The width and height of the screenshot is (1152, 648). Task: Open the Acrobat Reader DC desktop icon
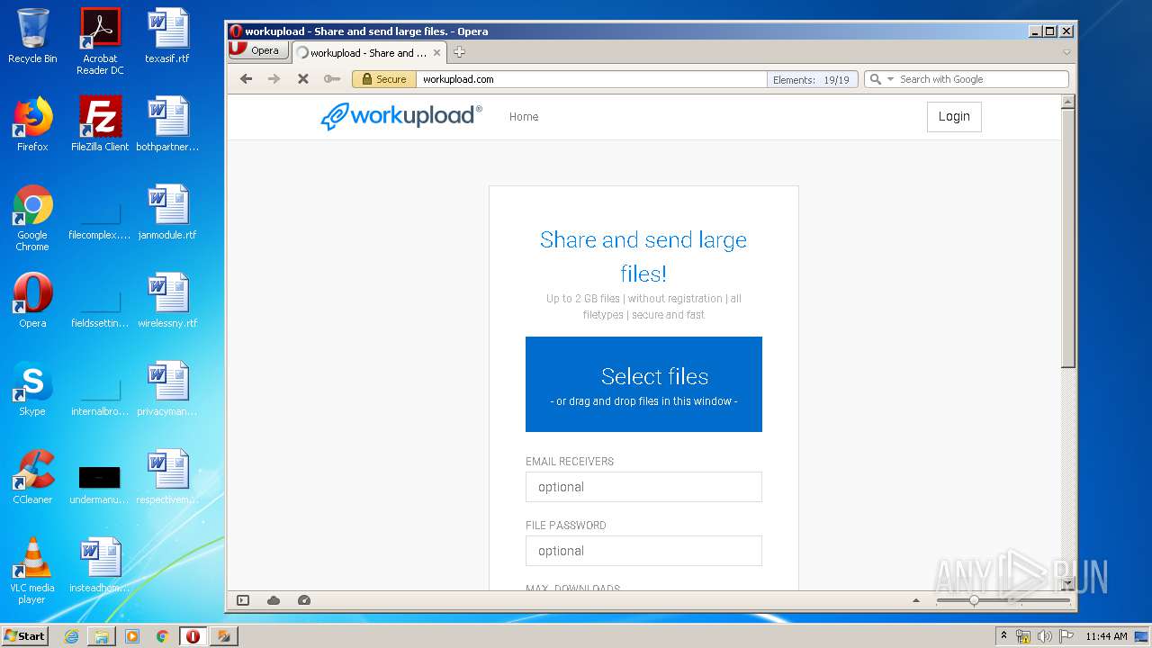100,41
